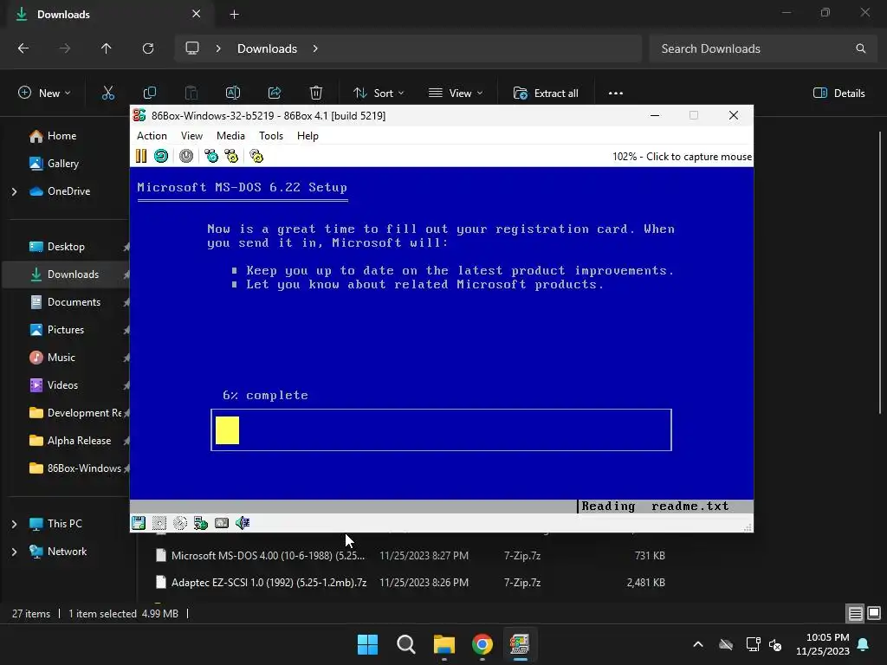Add a new File Explorer tab

[x=234, y=15]
